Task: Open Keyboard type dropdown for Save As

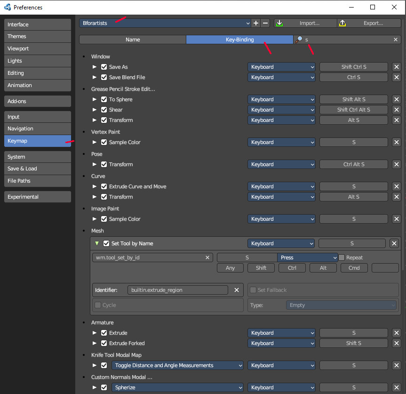Action: 281,67
